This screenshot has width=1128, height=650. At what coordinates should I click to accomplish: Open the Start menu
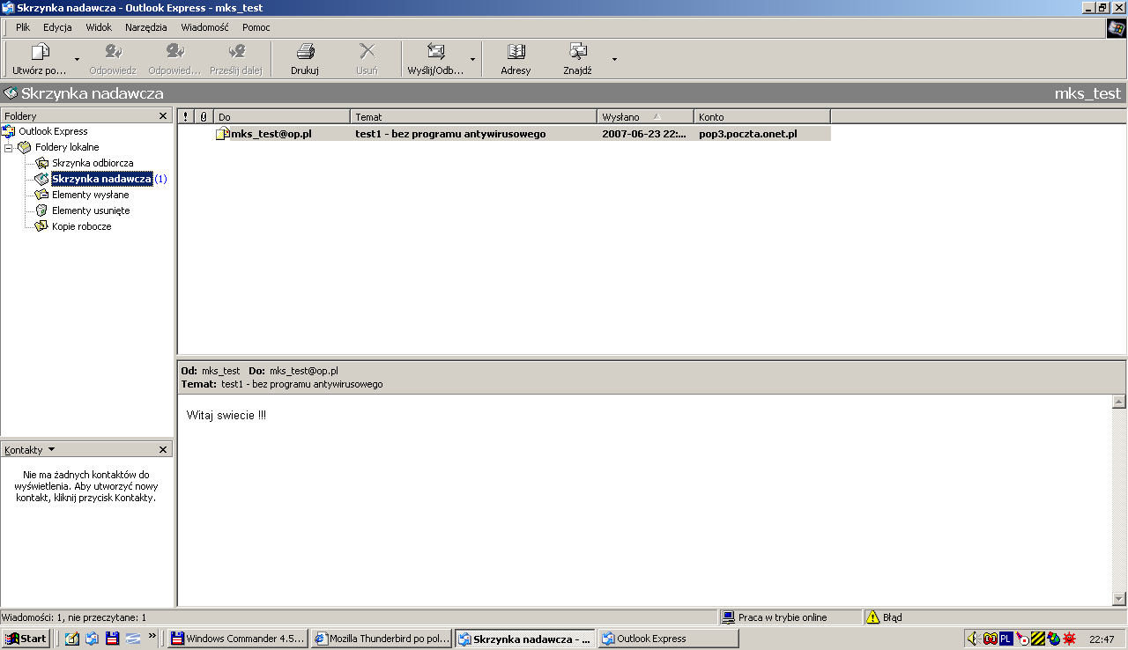[x=26, y=639]
